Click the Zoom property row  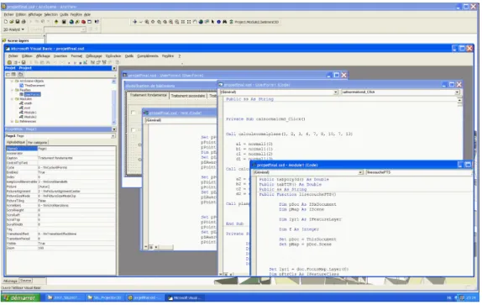(60, 248)
